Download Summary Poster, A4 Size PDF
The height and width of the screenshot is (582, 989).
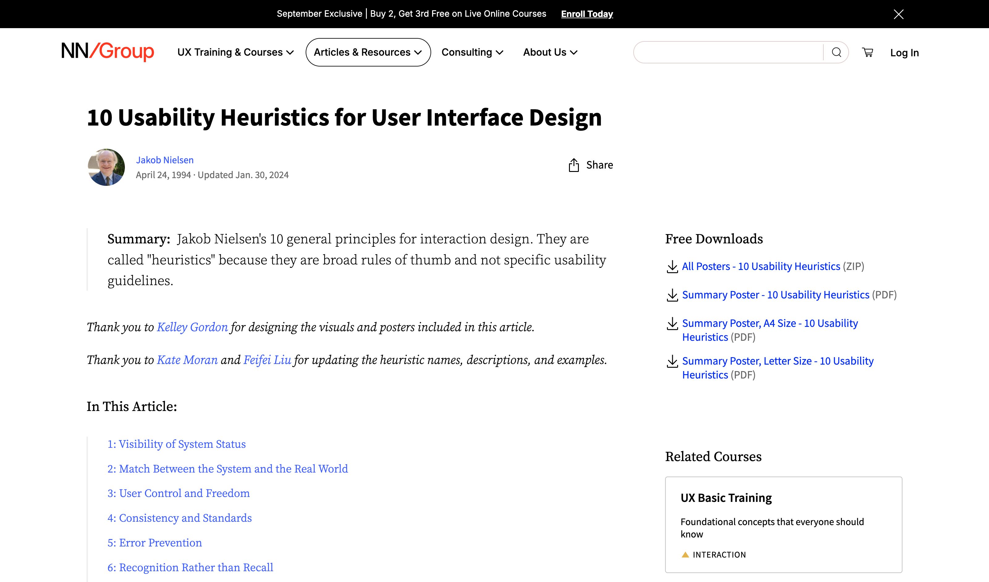click(770, 330)
